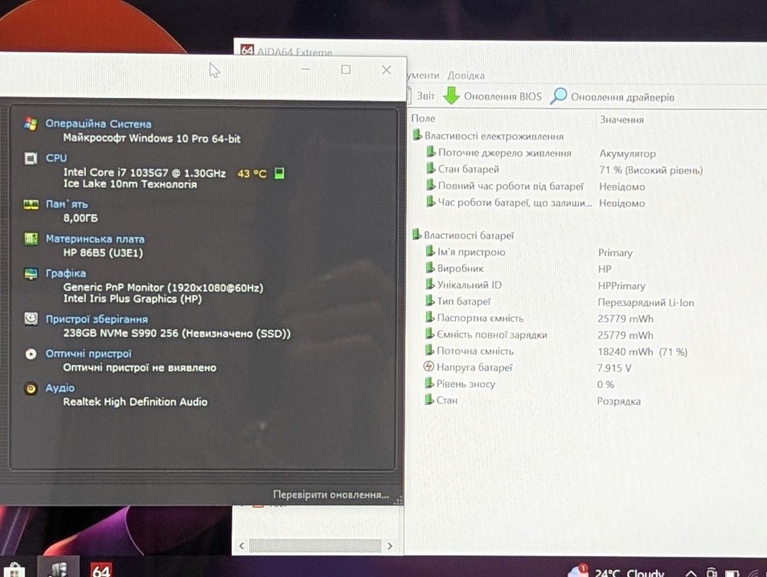Click the red voltage icon beside Напруга батареї
767x577 pixels.
pyautogui.click(x=428, y=366)
